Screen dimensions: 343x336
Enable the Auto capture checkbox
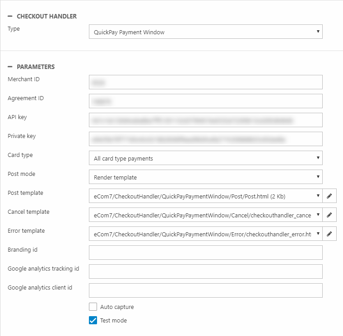[x=93, y=307]
